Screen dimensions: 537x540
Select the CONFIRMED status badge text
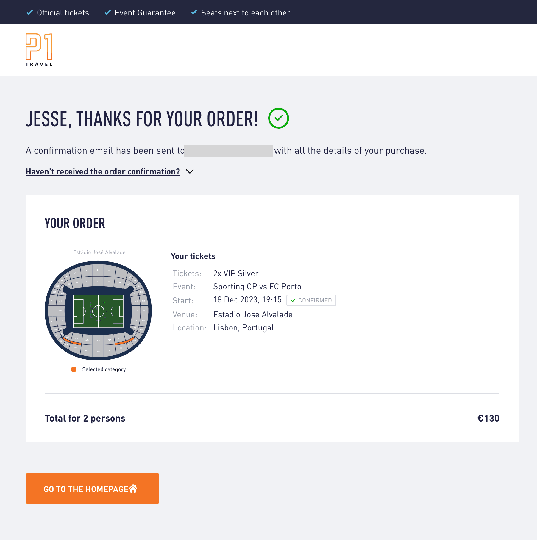(315, 300)
